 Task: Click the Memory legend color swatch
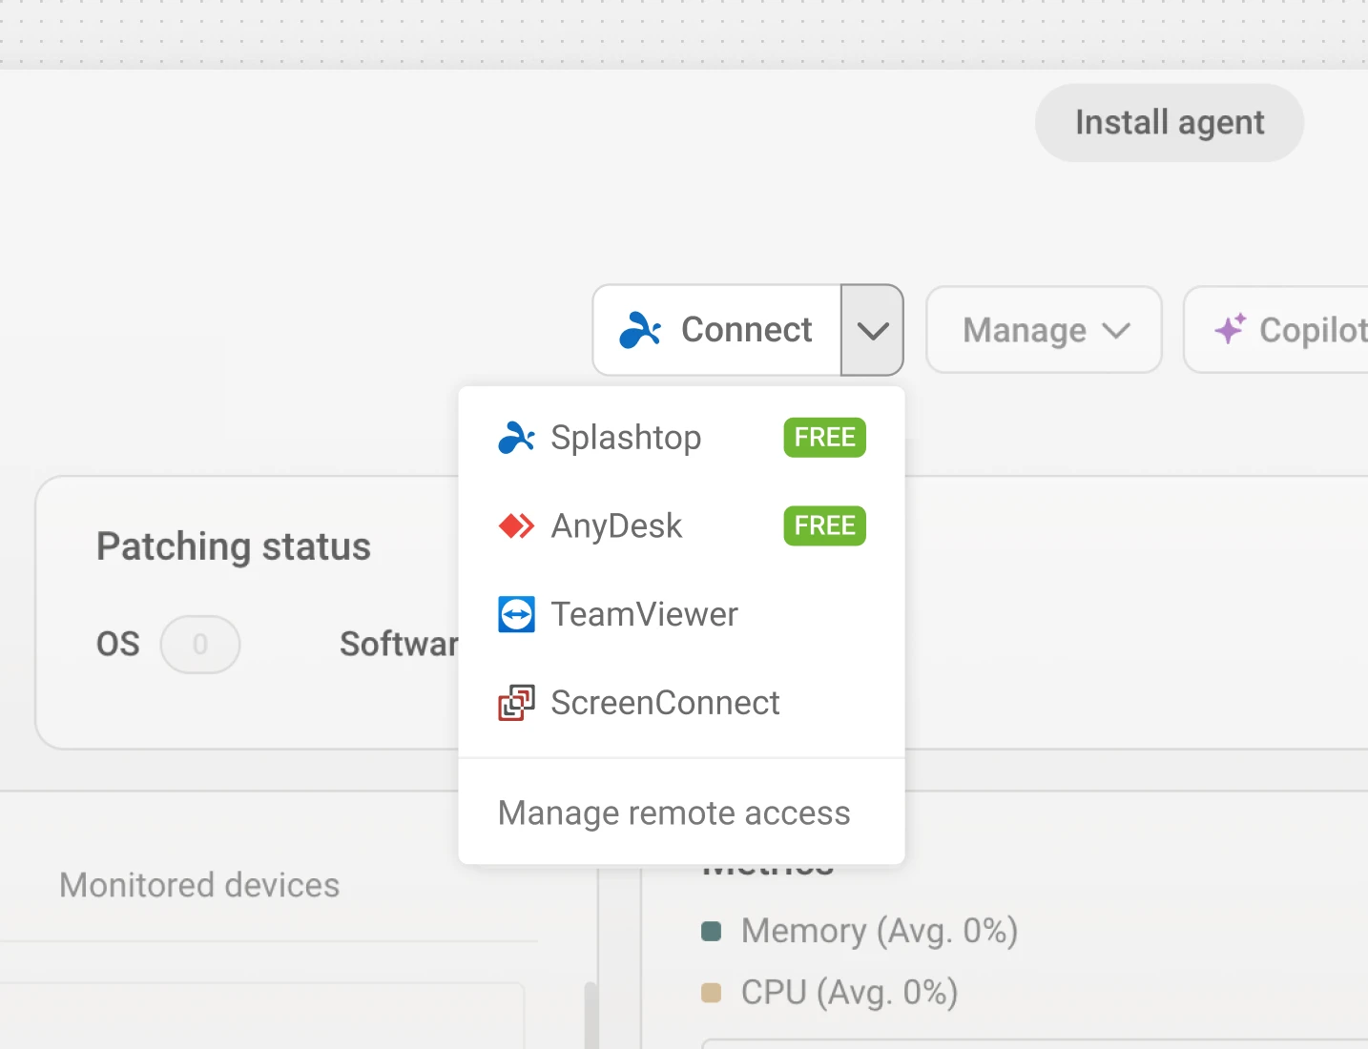(x=711, y=931)
